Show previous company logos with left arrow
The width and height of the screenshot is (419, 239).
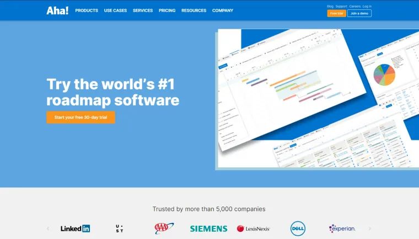pos(48,229)
